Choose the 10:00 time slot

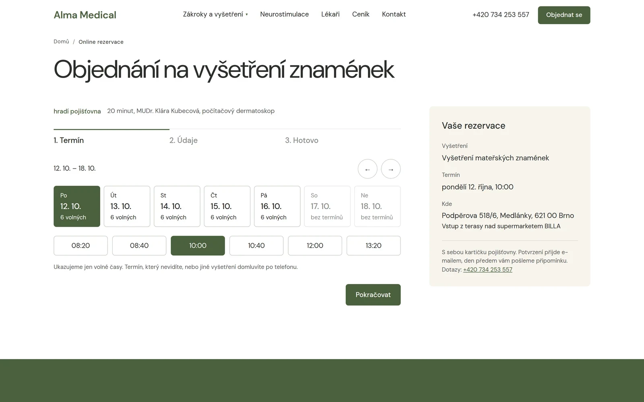click(x=198, y=246)
